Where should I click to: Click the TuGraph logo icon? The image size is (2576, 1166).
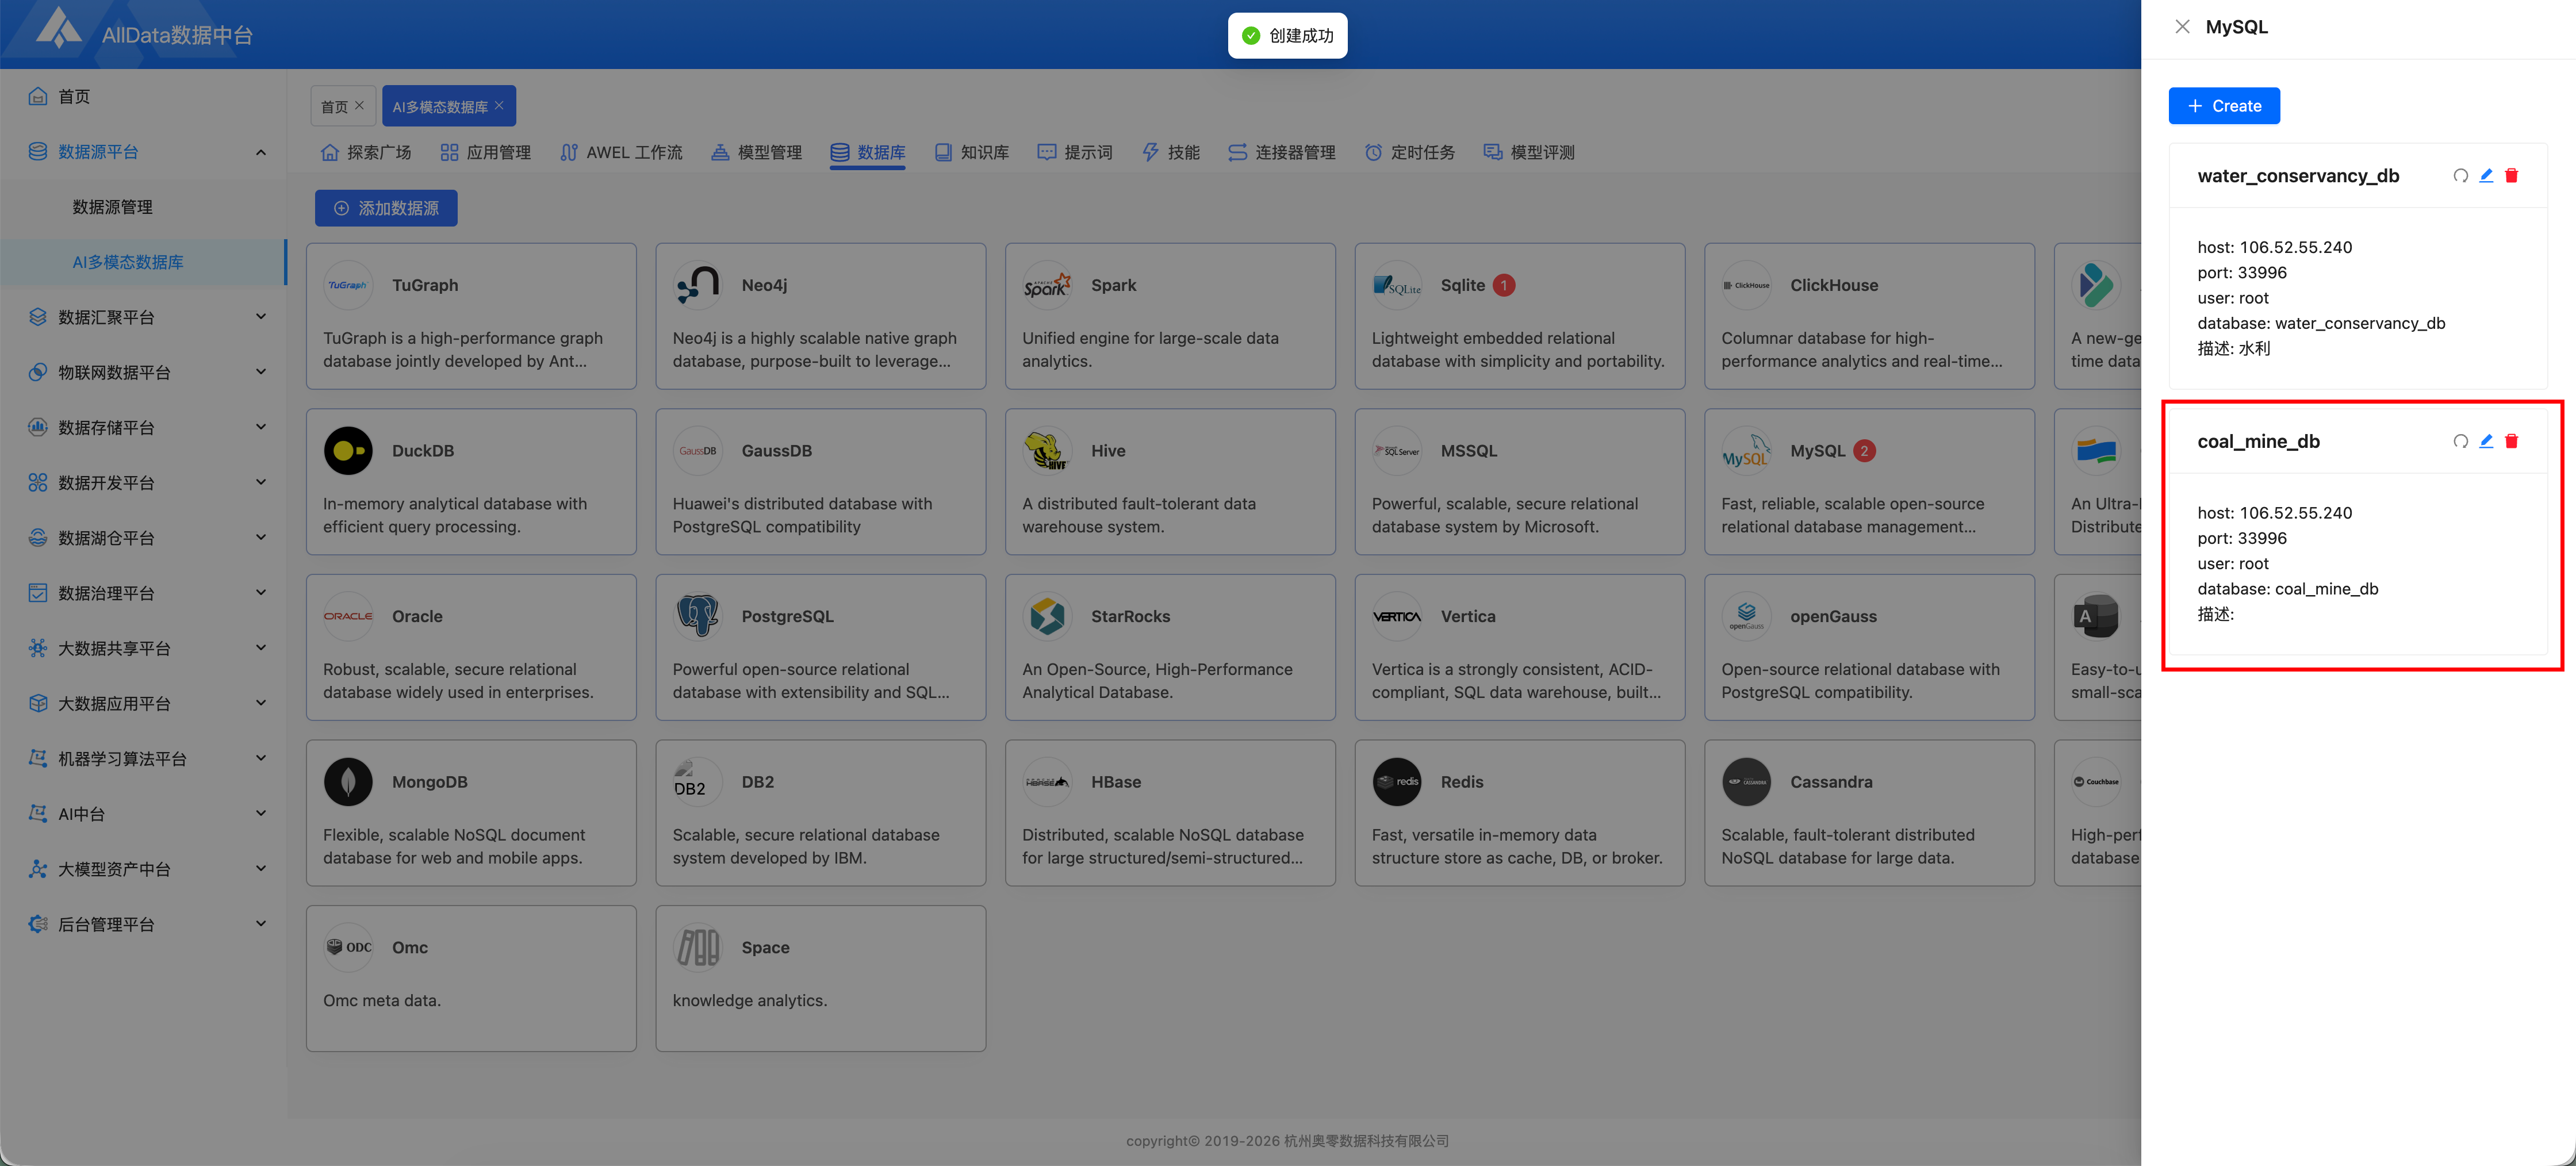348,285
